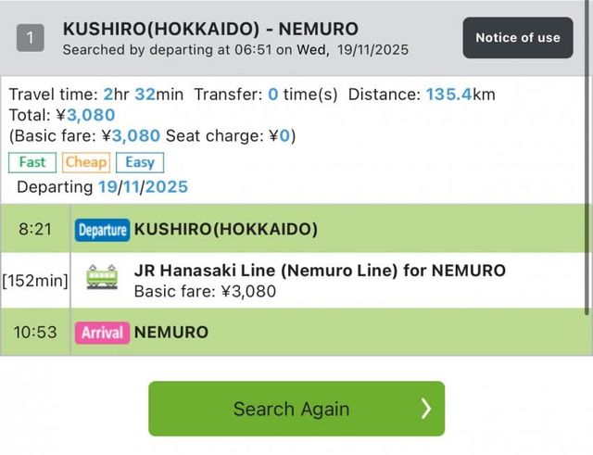Open the Notice of use button
The width and height of the screenshot is (593, 455).
click(x=517, y=38)
